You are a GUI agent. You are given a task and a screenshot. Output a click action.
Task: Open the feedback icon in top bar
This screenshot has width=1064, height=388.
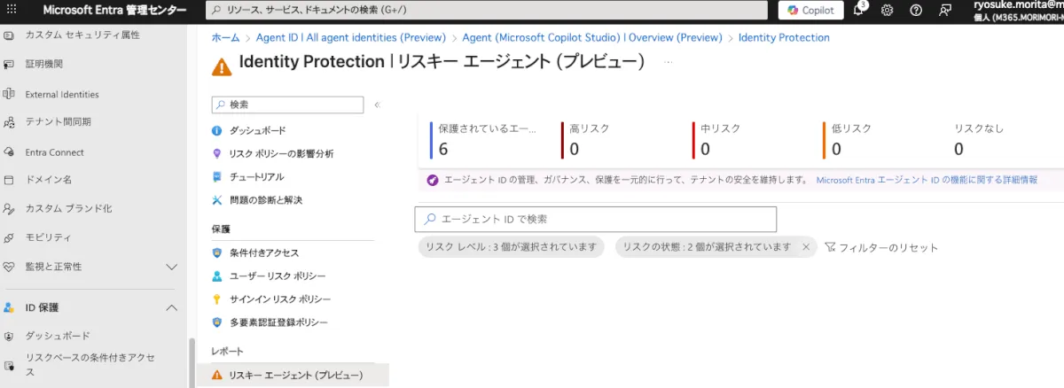[944, 11]
